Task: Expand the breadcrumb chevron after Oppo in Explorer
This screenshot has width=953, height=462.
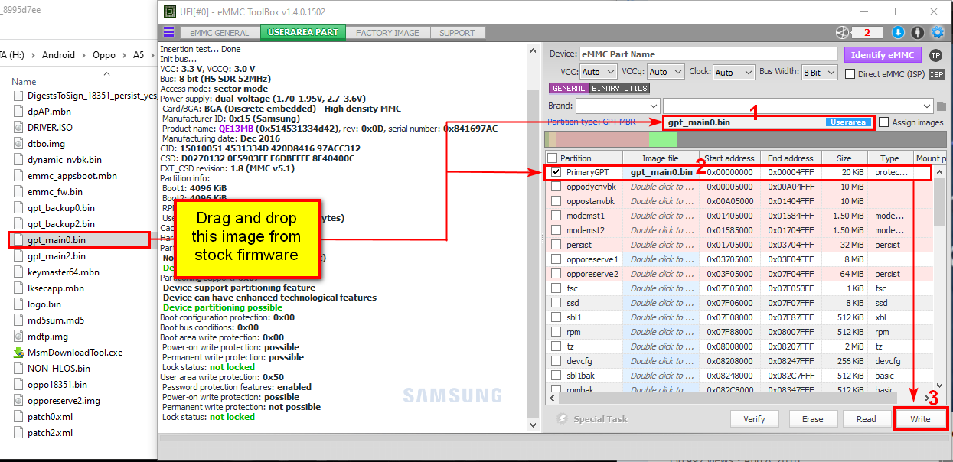Action: click(x=125, y=55)
